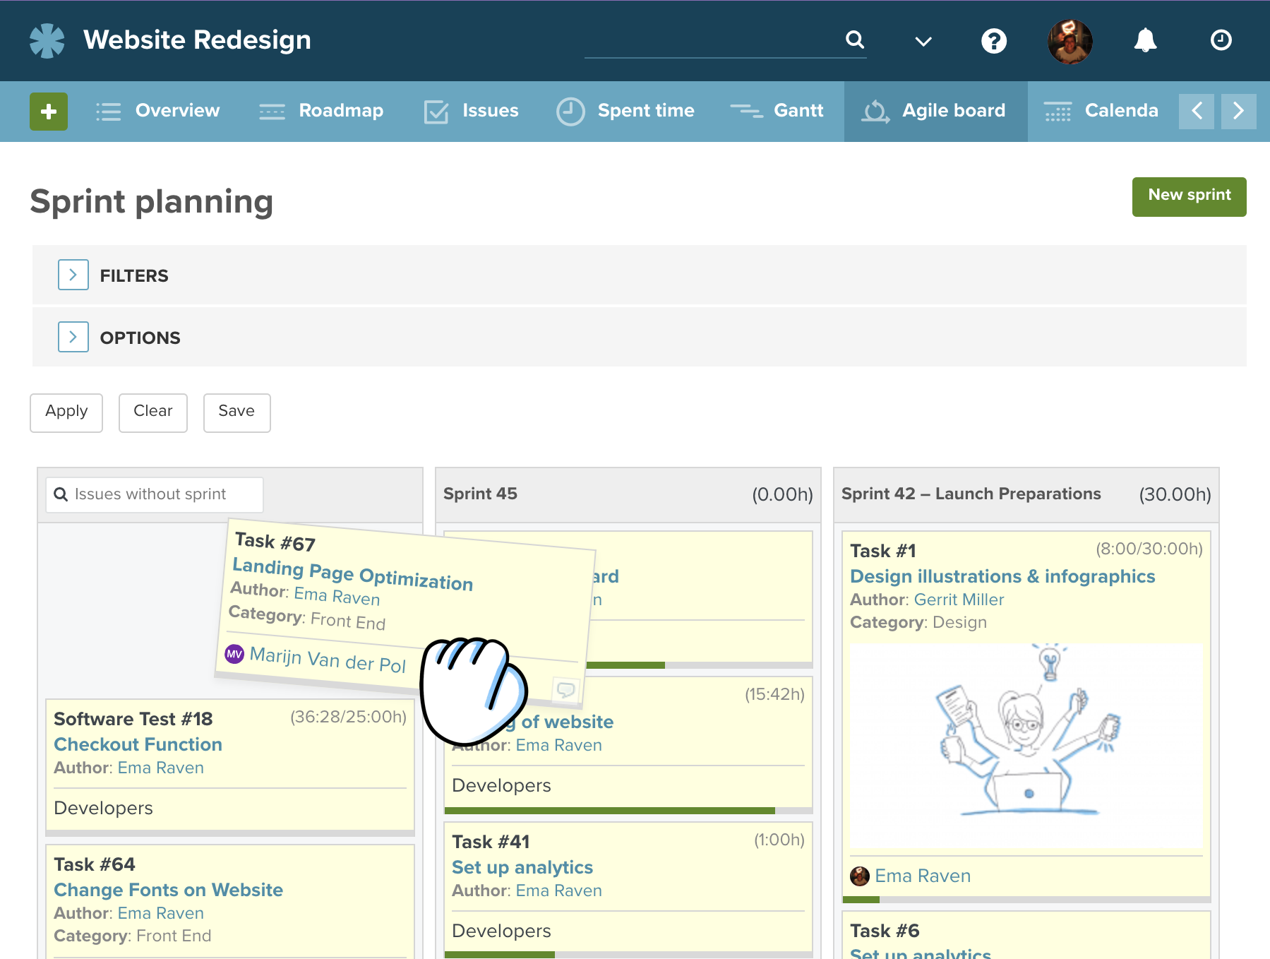Click the Issues without sprint search field
The width and height of the screenshot is (1270, 959).
pyautogui.click(x=154, y=494)
